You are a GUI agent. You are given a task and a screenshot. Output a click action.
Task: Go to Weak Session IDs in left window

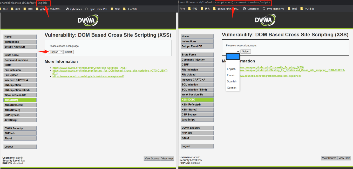click(x=20, y=95)
